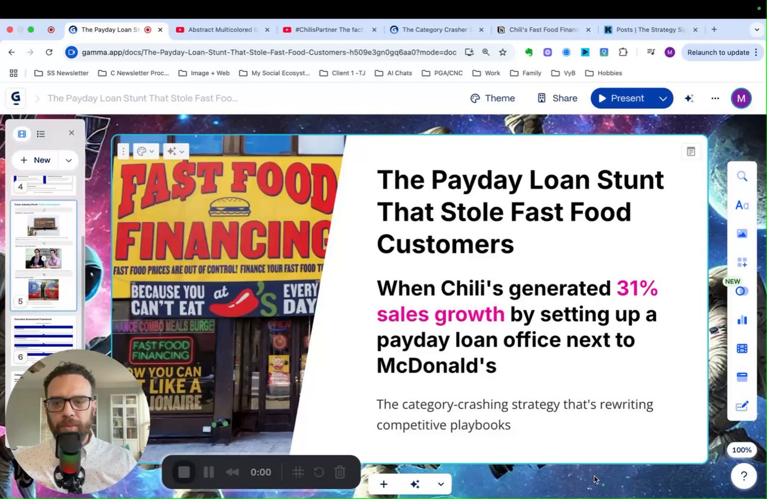Viewport: 767px width, 499px height.
Task: Pause the screen recording
Action: tap(209, 472)
